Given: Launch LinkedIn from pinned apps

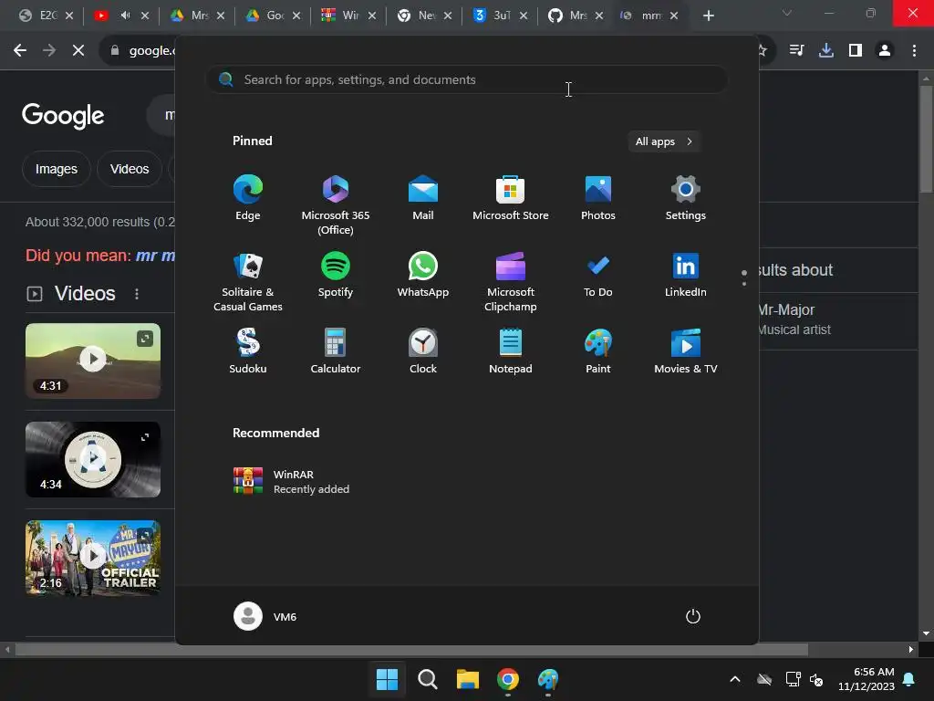Looking at the screenshot, I should tap(686, 275).
